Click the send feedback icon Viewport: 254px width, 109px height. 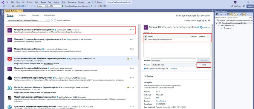coord(244,6)
